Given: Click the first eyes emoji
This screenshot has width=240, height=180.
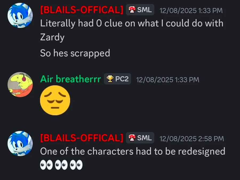Looking at the screenshot, I should (x=46, y=165).
